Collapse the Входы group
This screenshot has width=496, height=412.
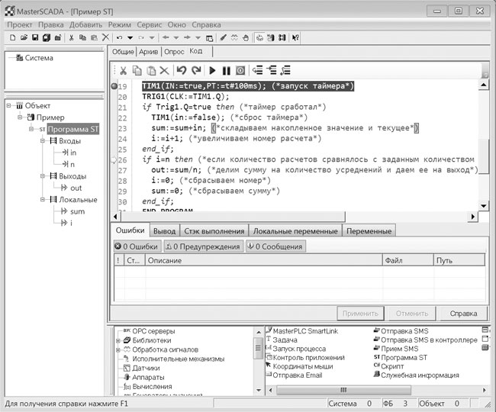tap(43, 140)
